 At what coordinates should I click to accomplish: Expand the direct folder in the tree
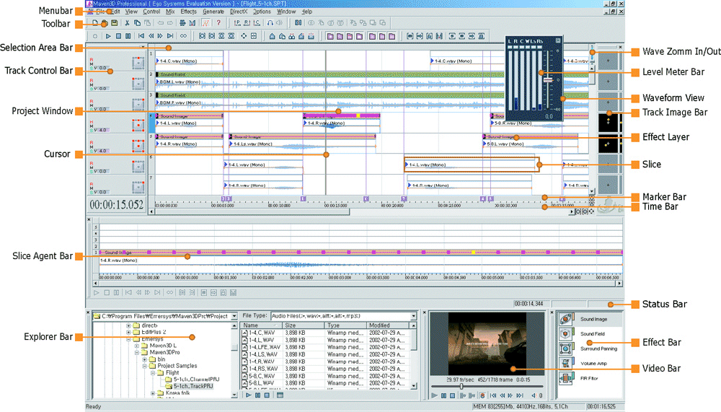(128, 325)
